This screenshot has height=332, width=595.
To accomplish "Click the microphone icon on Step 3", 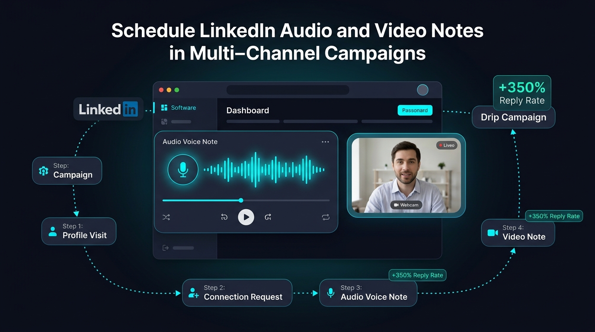I will [331, 293].
